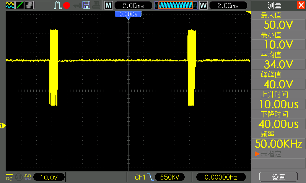
Task: Expand the 未指定 unassigned measurement slot
Action: point(278,154)
